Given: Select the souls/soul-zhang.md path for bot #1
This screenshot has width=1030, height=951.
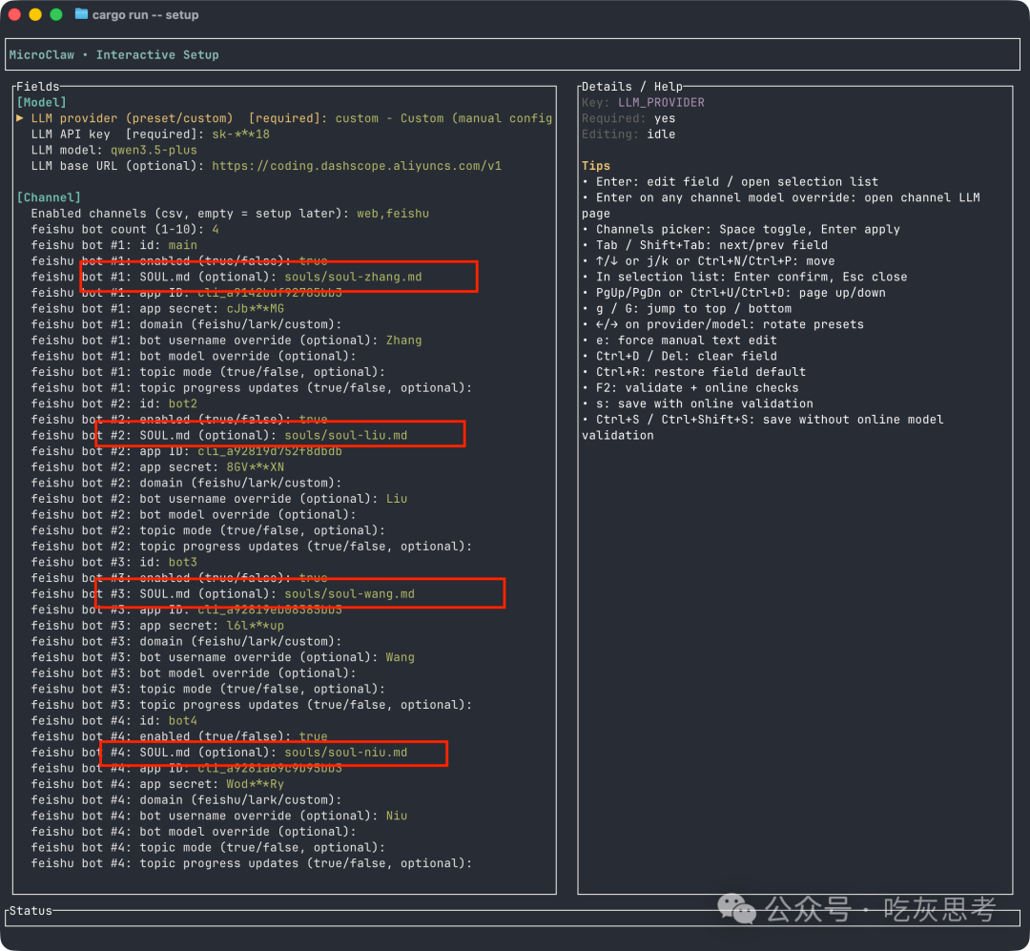Looking at the screenshot, I should (x=353, y=277).
